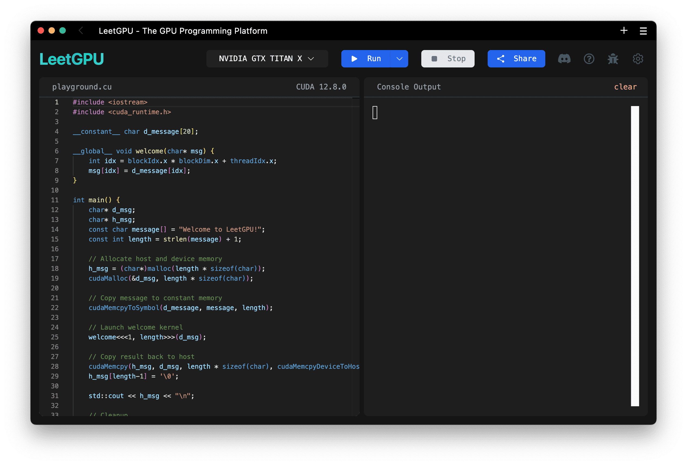
Task: Place cursor on line 14 message string
Action: coord(220,230)
